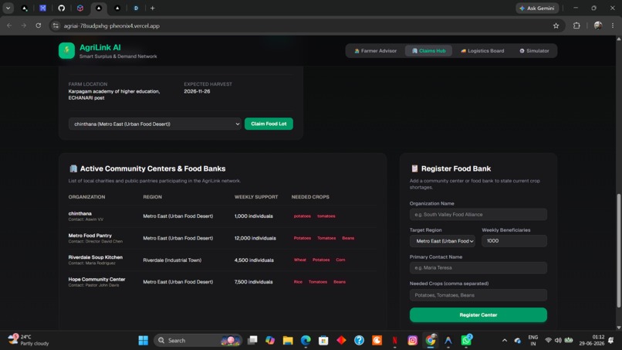Show hidden system tray icons chevron
Viewport: 622px width, 350px height.
pyautogui.click(x=504, y=341)
